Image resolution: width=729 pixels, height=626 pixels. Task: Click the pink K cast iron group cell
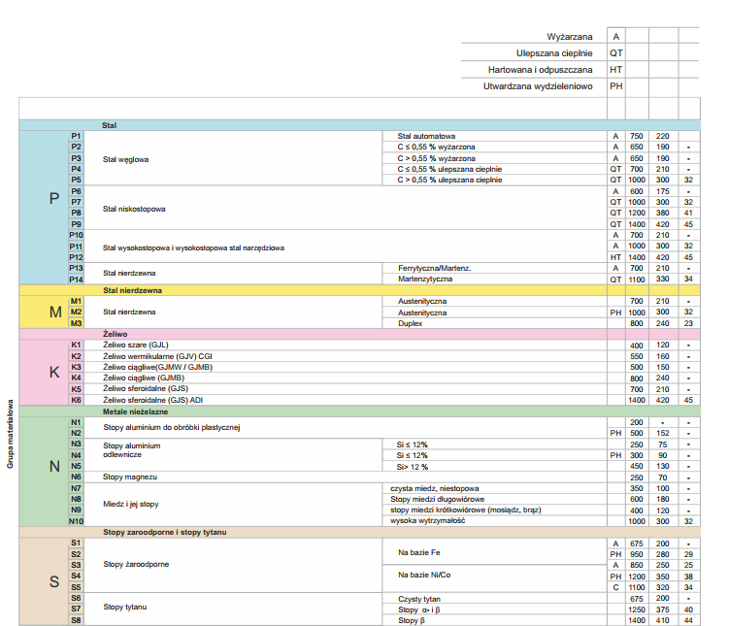pos(45,373)
